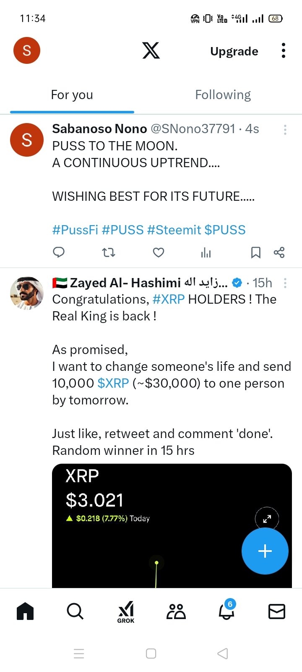Open more options for Sabanoso Nono's tweet
The image size is (302, 672).
tap(285, 130)
